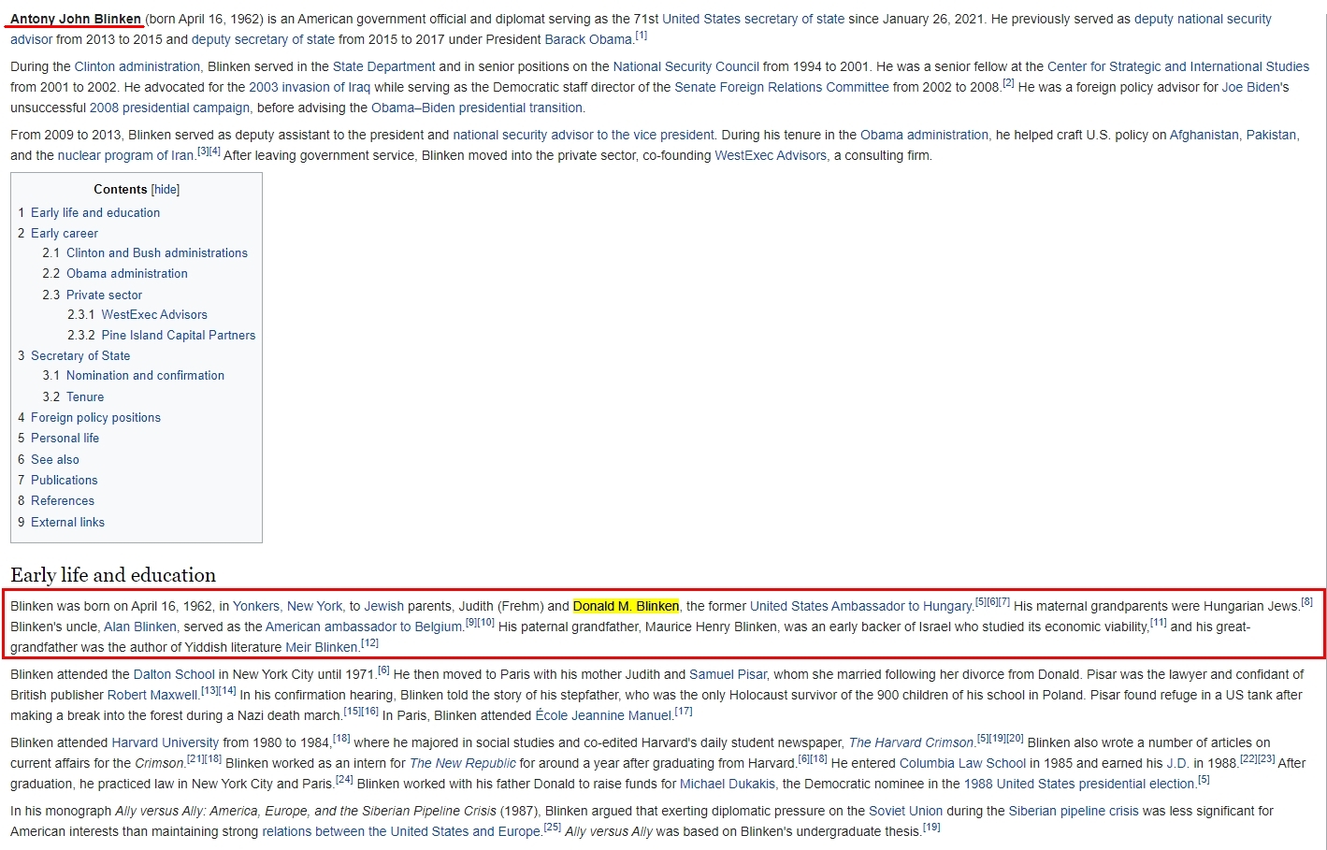1327x850 pixels.
Task: Open relations between United States and Europe link
Action: 400,831
